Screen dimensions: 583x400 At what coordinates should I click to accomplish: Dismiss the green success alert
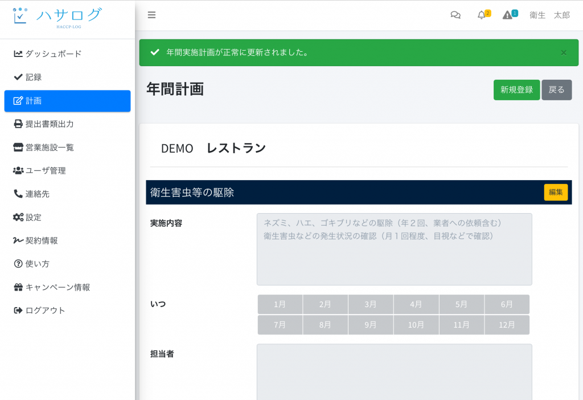tap(564, 53)
